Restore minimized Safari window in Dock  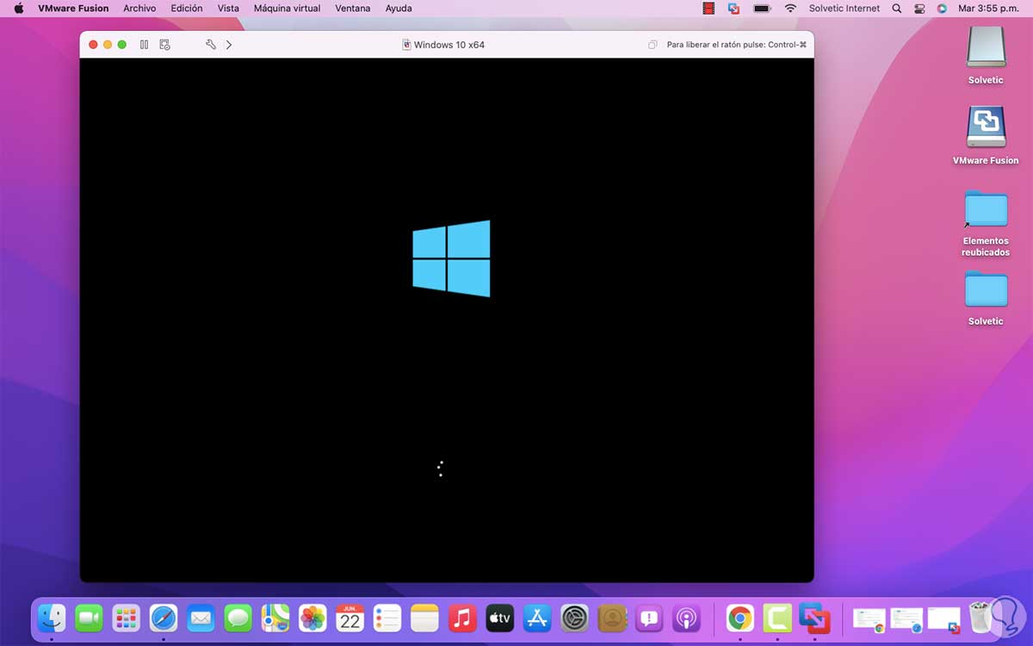906,619
